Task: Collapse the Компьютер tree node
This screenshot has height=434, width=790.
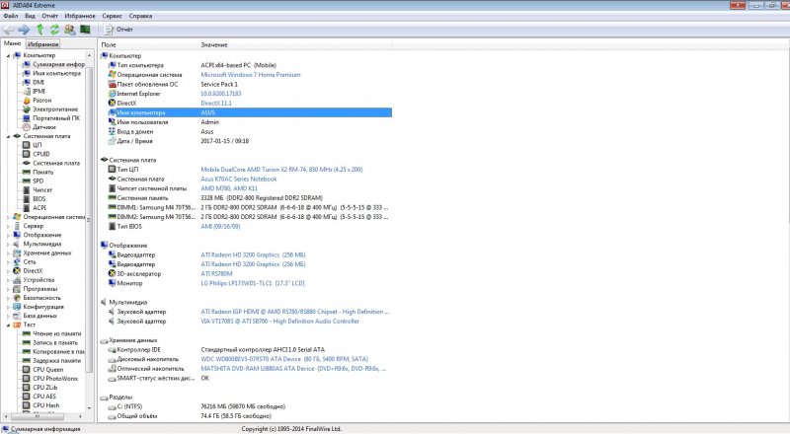Action: coord(7,55)
